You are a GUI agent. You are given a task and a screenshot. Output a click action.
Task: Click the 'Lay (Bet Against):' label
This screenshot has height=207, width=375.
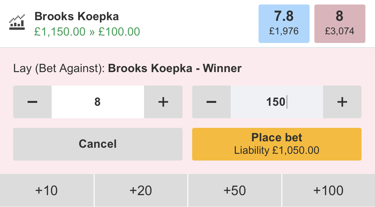pyautogui.click(x=59, y=68)
